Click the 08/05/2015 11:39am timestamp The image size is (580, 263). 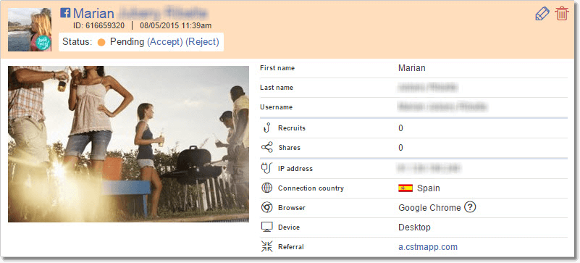176,25
